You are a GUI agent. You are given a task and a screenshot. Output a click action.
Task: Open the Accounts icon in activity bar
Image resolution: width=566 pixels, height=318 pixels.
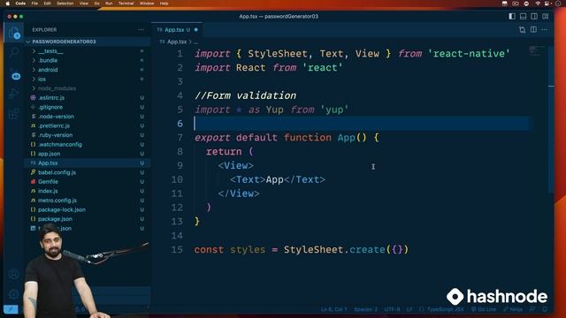coord(14,274)
